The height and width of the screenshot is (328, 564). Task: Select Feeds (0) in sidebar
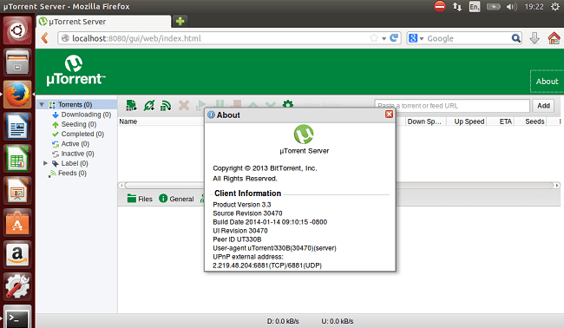coord(72,173)
